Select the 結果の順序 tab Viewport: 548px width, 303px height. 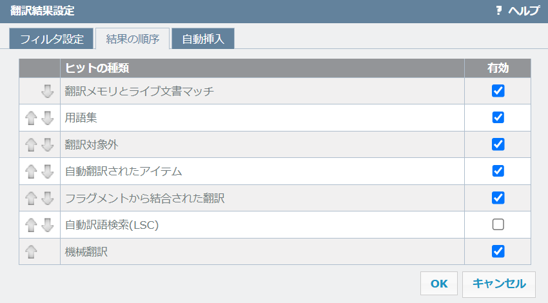[x=132, y=39]
